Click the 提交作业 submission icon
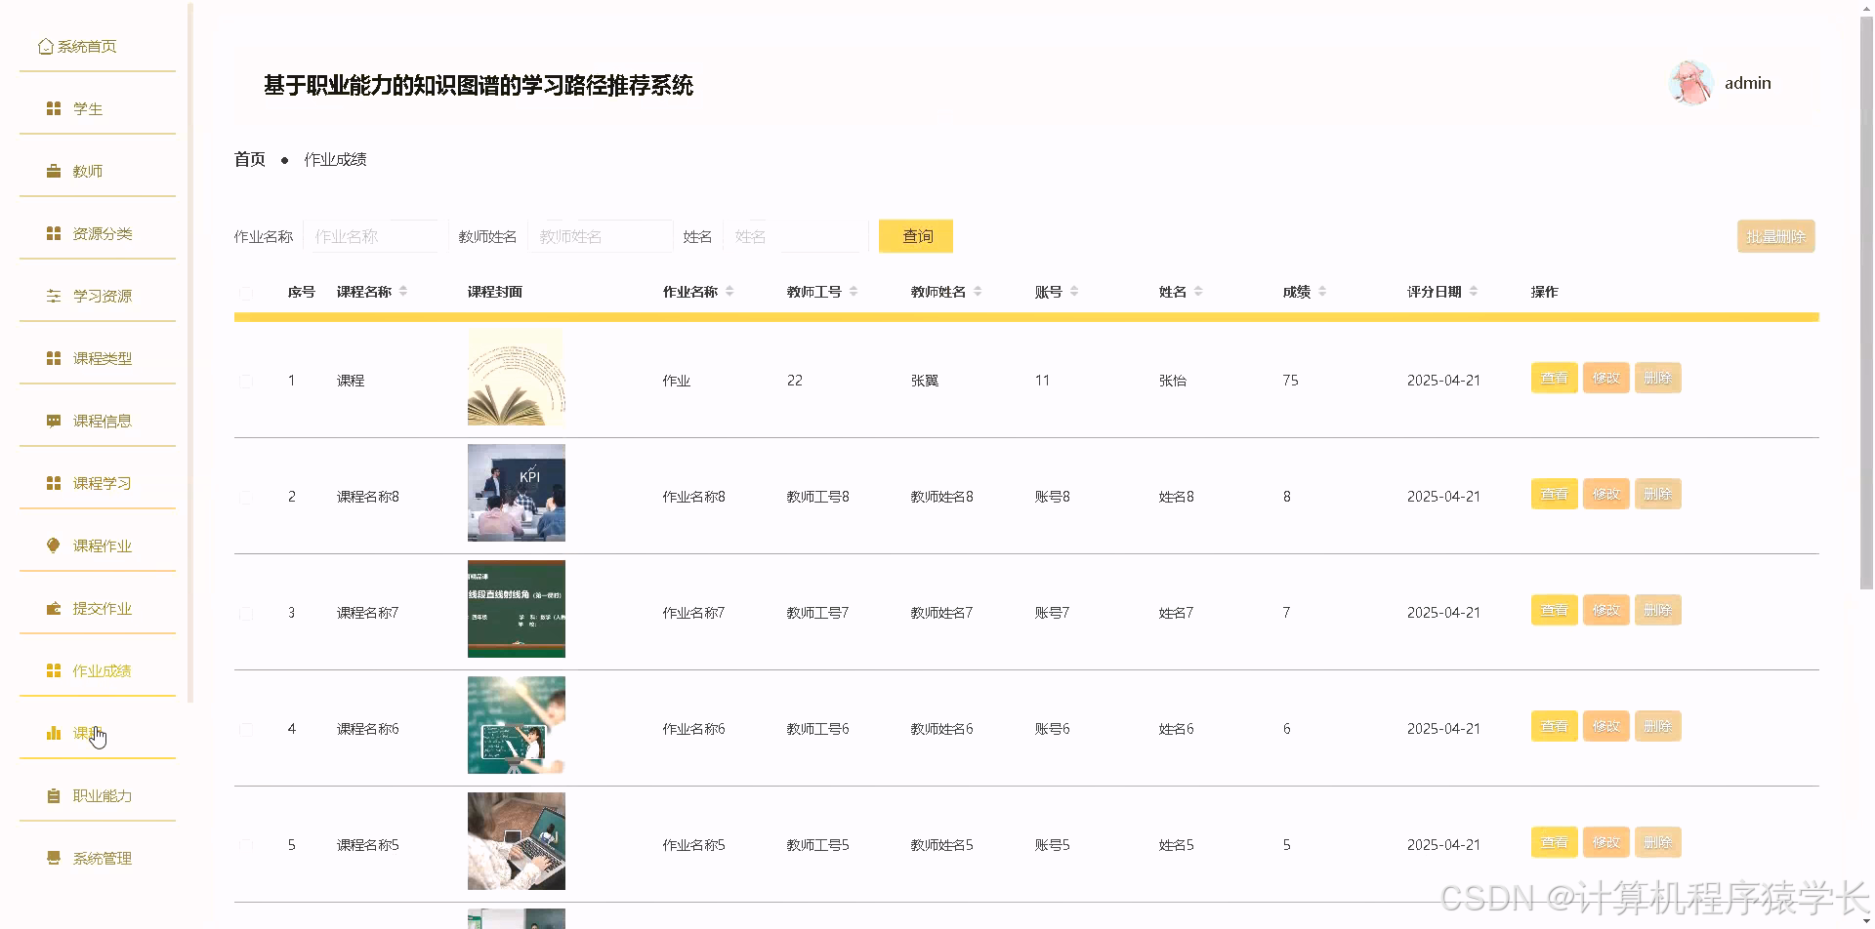Image resolution: width=1875 pixels, height=929 pixels. pyautogui.click(x=53, y=607)
